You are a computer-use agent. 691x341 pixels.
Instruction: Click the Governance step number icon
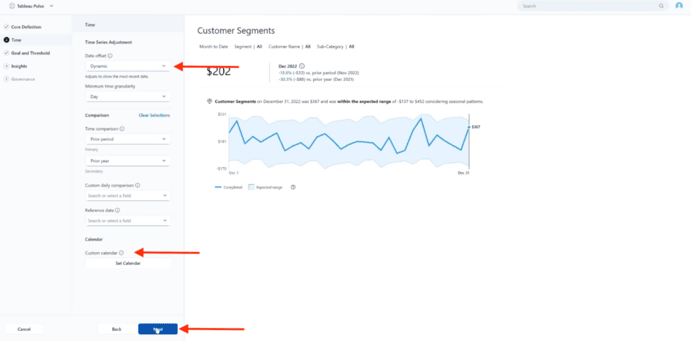pos(6,80)
